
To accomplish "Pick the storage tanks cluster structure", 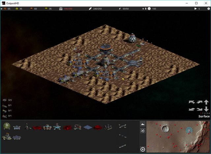I will (108, 127).
